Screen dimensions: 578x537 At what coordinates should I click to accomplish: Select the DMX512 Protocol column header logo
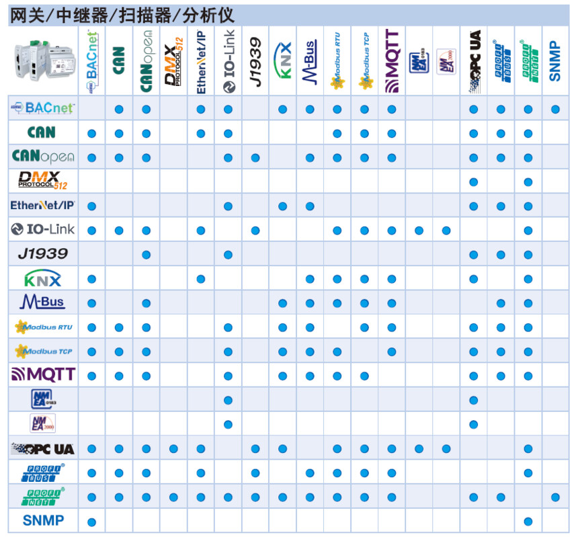173,62
